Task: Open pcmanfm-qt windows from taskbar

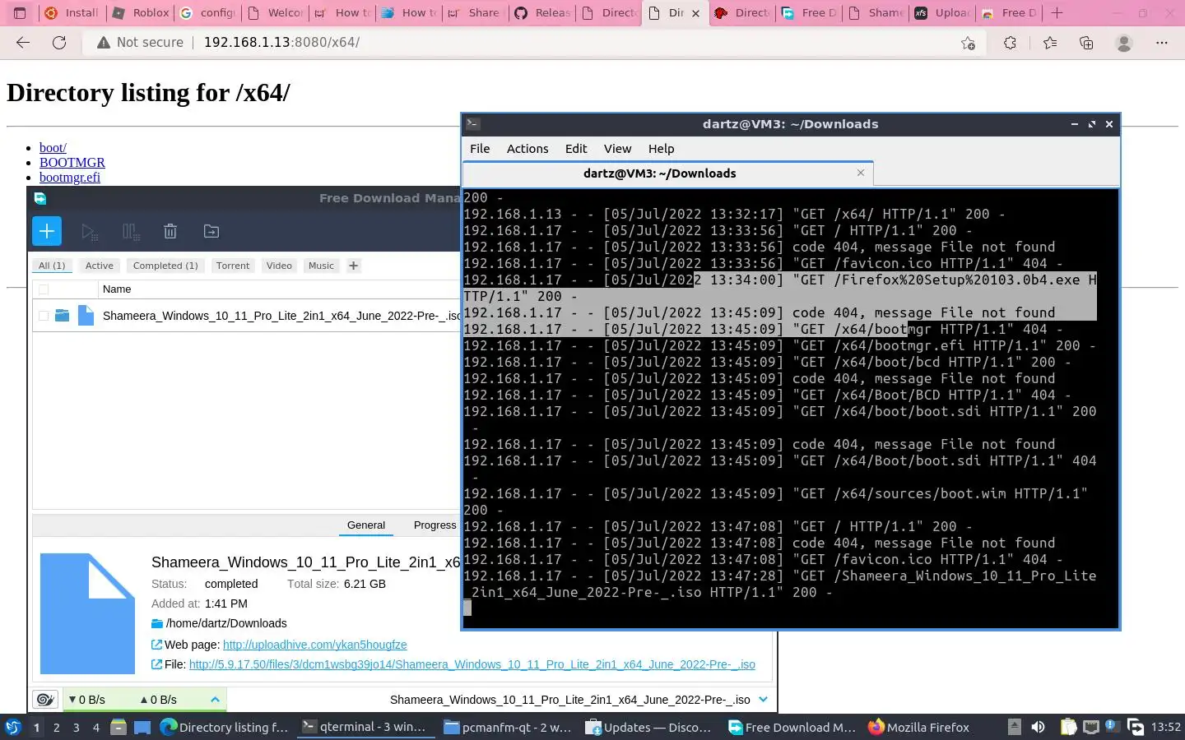Action: point(507,727)
